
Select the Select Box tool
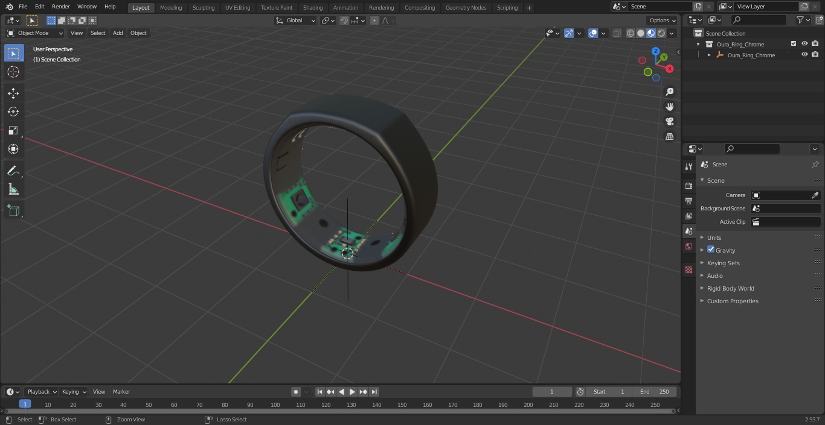coord(13,53)
